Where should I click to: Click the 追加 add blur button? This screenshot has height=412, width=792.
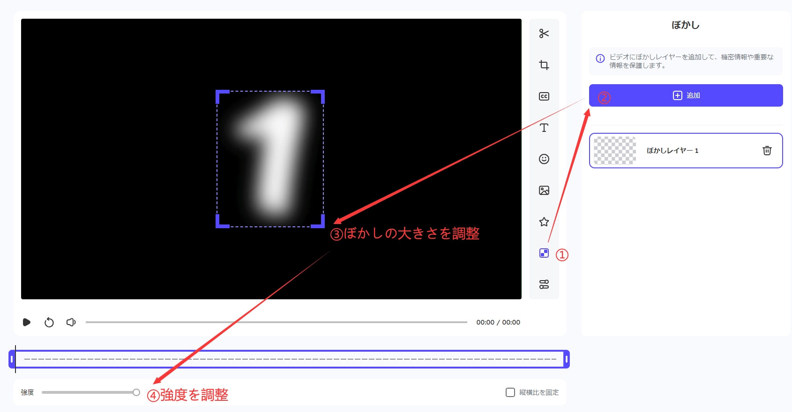[x=686, y=95]
